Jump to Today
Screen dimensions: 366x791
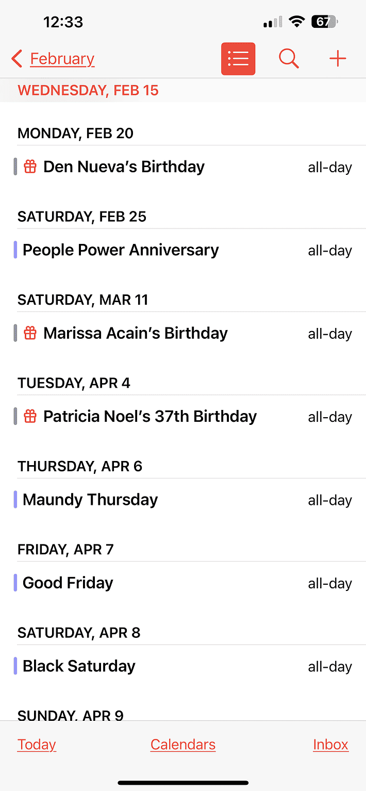pos(37,745)
